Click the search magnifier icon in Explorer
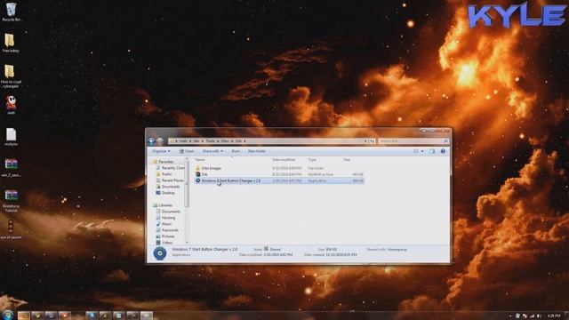This screenshot has height=320, width=569. (445, 140)
